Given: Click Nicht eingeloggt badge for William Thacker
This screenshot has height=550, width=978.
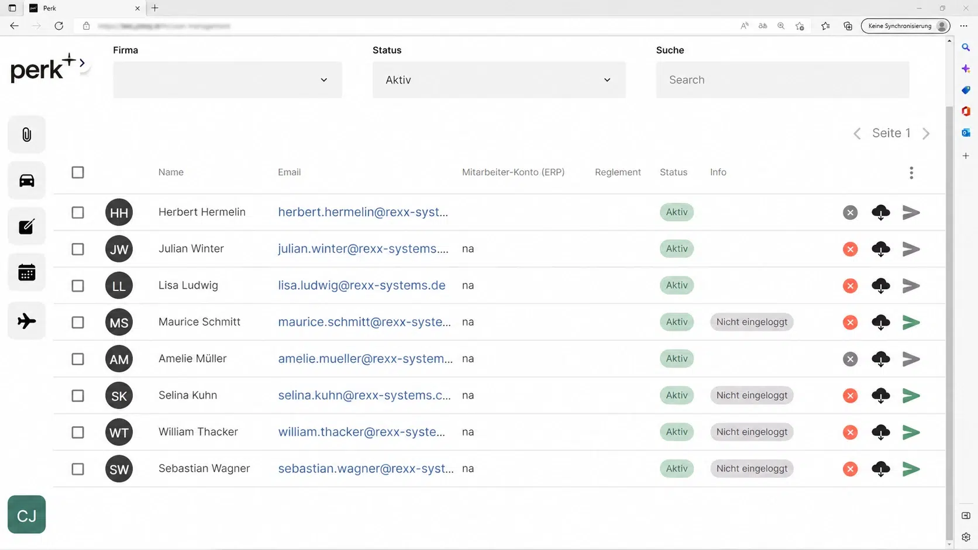Looking at the screenshot, I should pyautogui.click(x=752, y=432).
